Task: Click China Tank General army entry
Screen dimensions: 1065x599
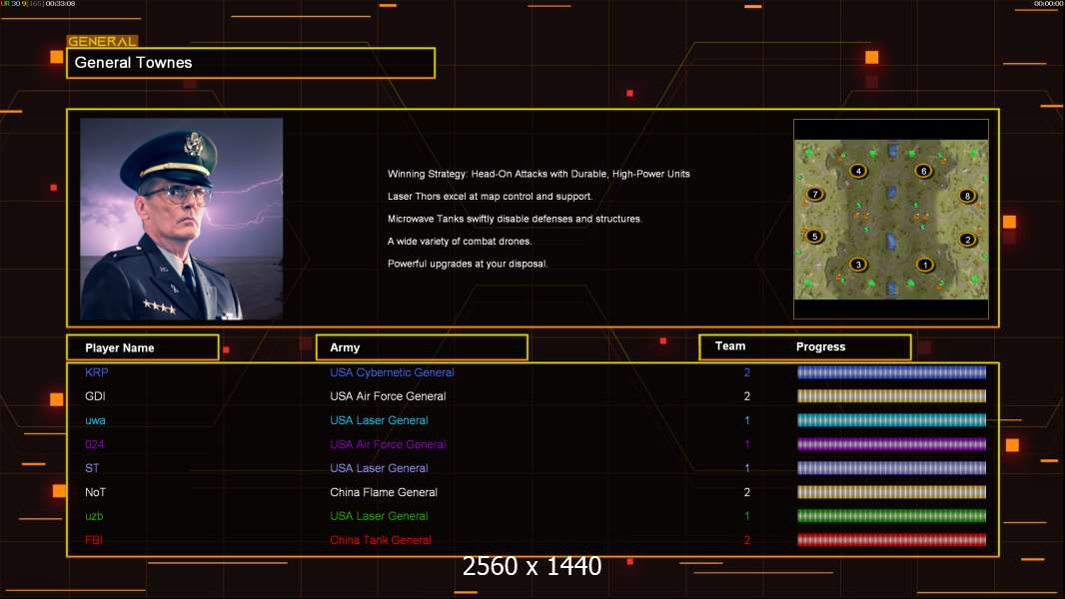Action: [381, 540]
